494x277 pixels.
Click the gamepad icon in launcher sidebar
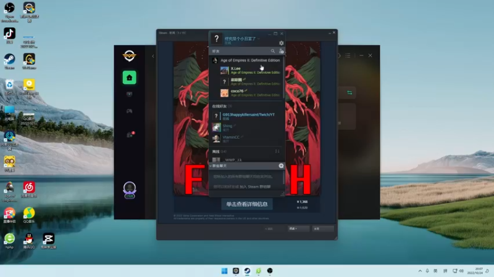[130, 111]
